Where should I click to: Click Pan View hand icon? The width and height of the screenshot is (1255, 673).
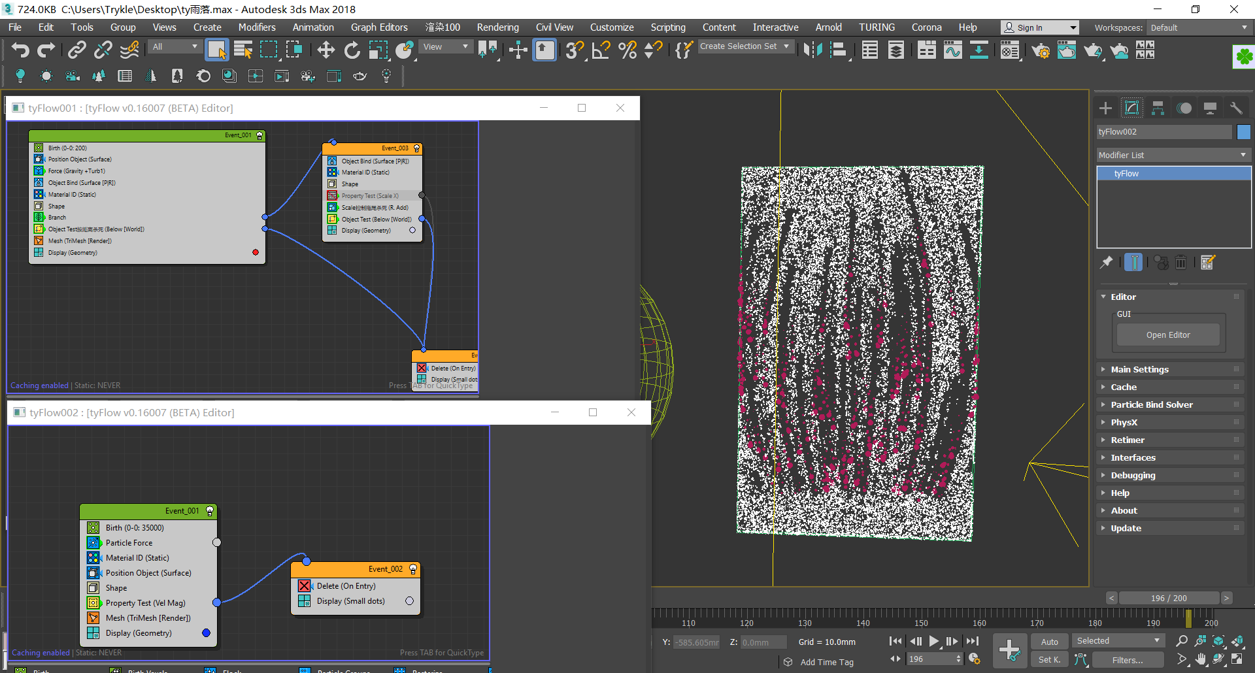point(1201,659)
